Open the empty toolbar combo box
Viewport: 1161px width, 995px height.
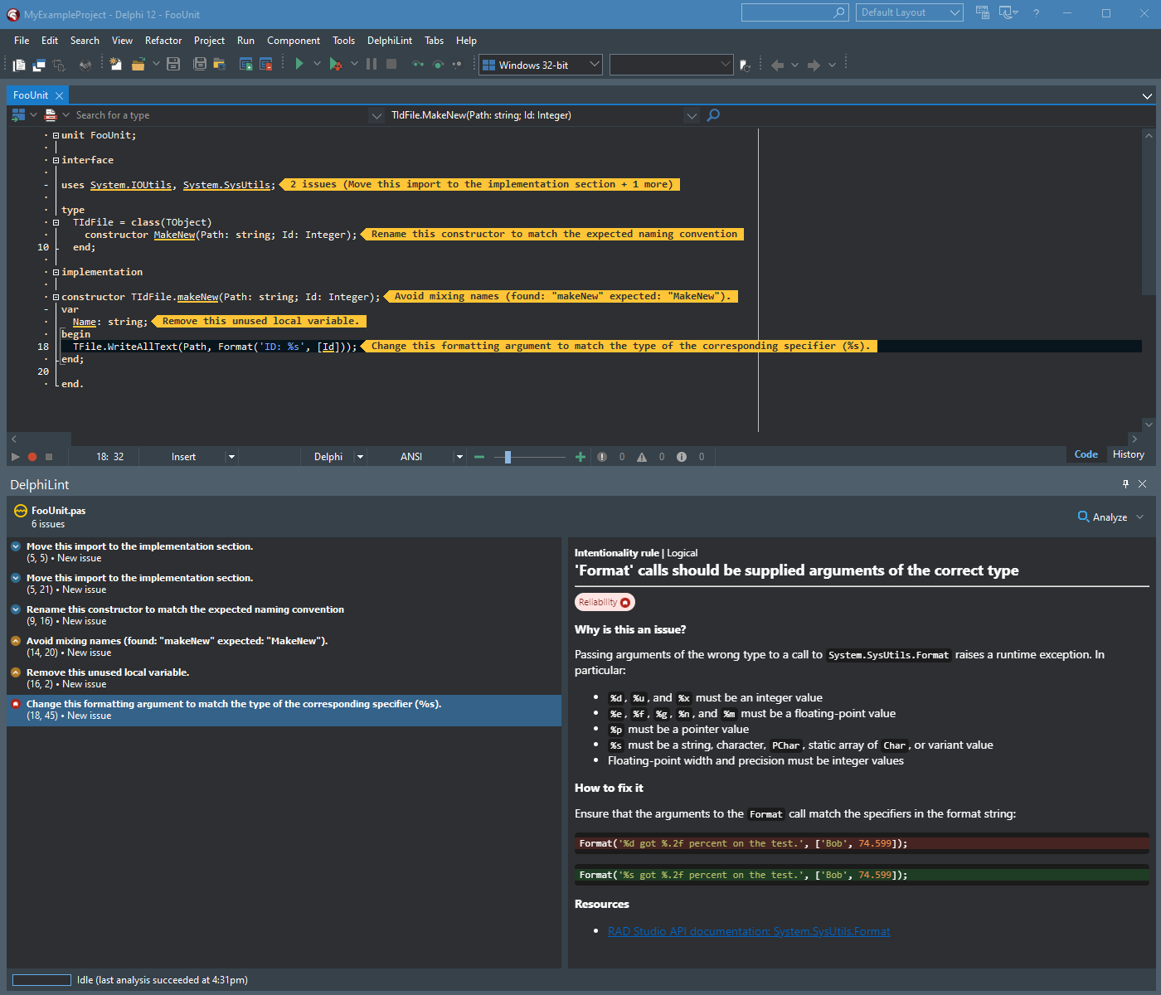click(x=672, y=65)
